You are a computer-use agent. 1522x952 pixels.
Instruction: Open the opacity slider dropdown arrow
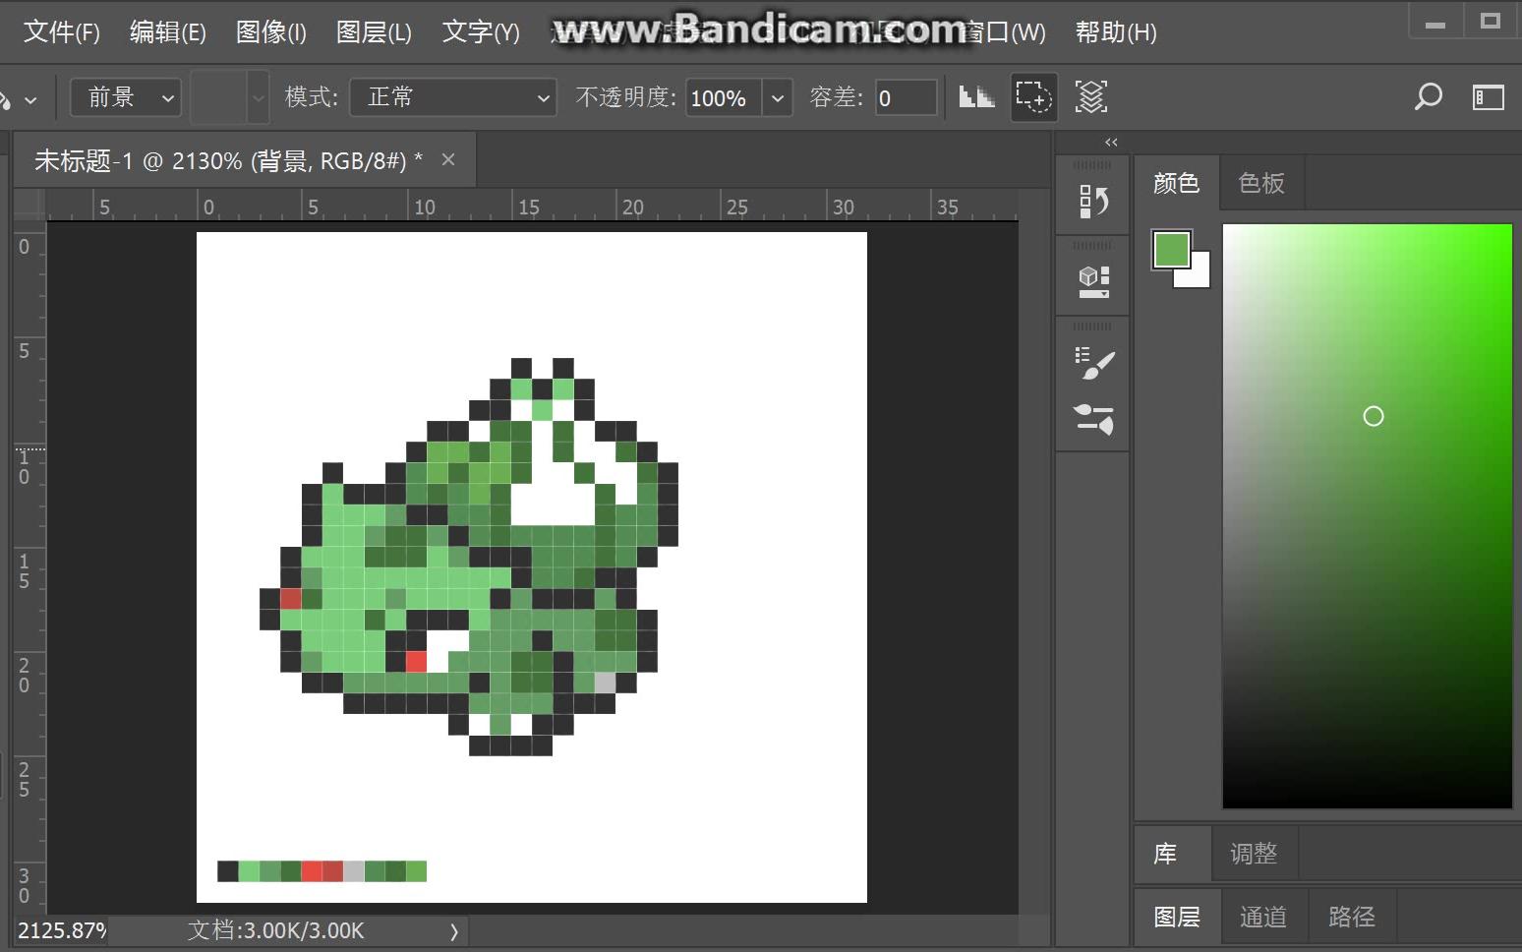pyautogui.click(x=777, y=97)
